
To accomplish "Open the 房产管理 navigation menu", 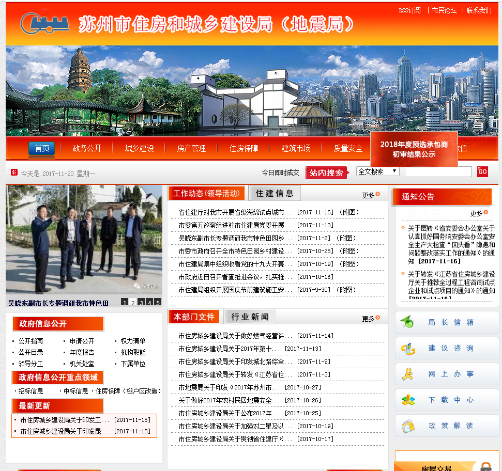I will click(x=190, y=148).
